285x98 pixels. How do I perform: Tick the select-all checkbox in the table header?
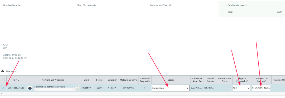3,80
